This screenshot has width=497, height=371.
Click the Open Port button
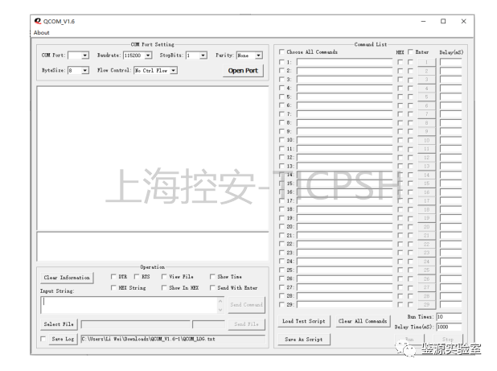tap(243, 70)
